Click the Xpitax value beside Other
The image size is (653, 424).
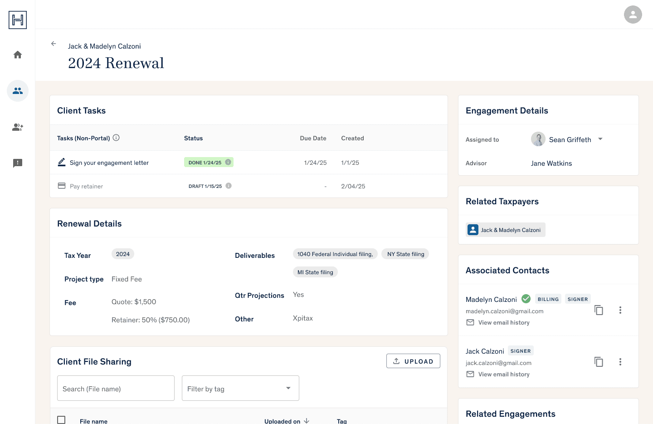(303, 318)
